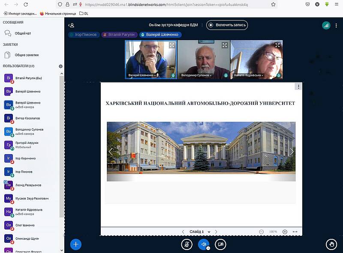Open the blue plus actions menu
Viewport: 343px width, 253px height.
pyautogui.click(x=76, y=244)
